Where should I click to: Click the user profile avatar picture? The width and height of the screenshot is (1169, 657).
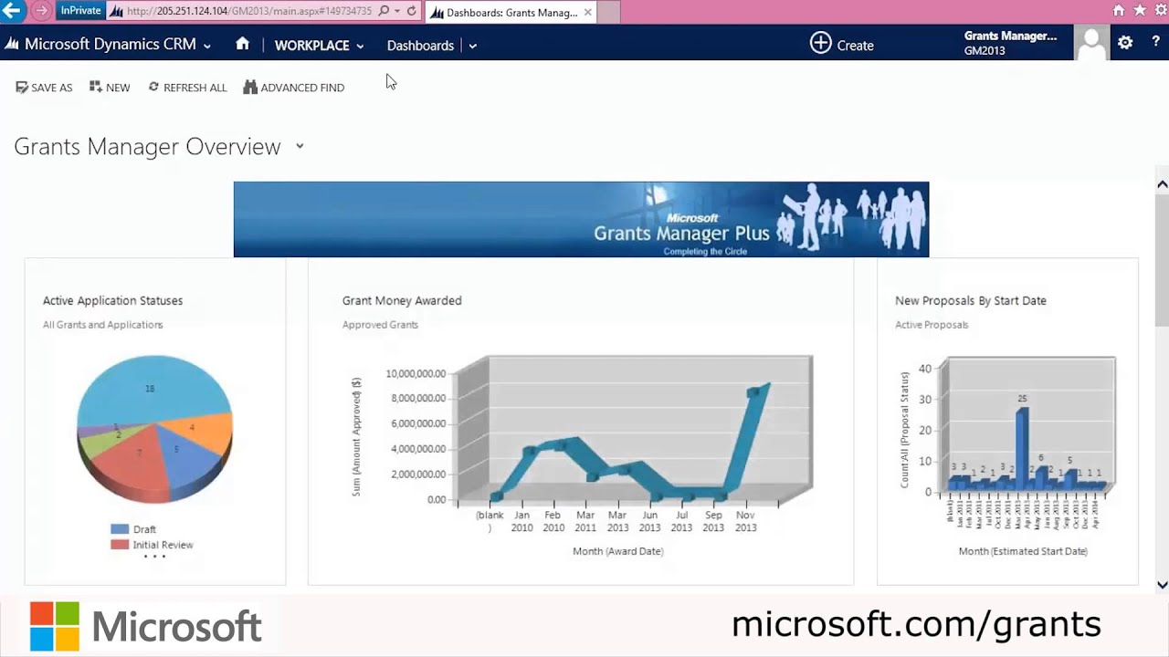(x=1090, y=43)
